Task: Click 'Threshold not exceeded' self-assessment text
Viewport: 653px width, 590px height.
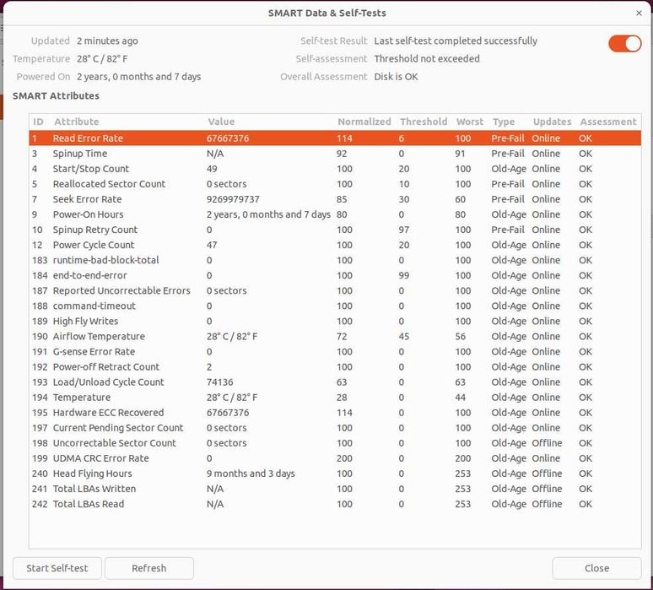Action: (427, 59)
